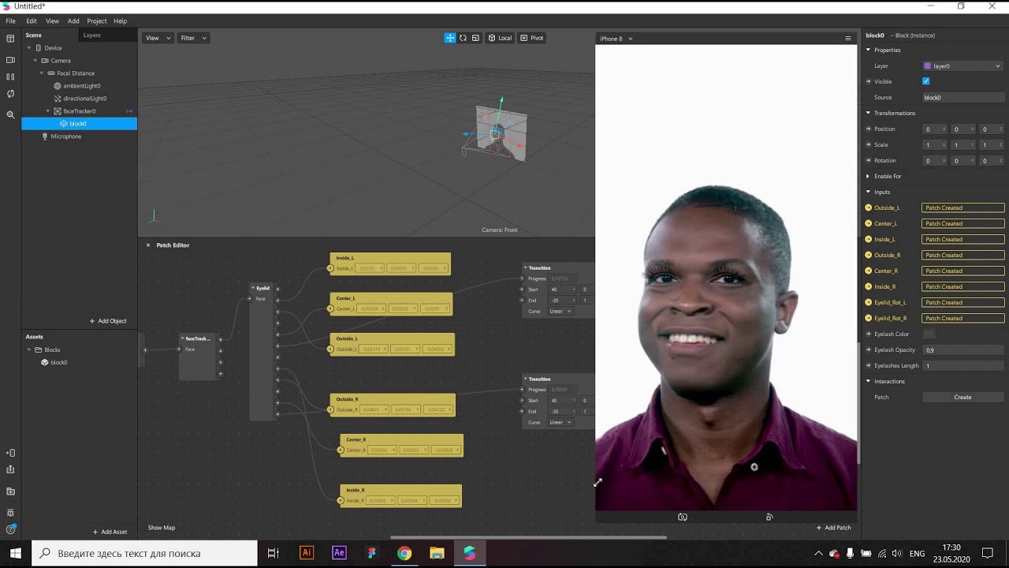1009x568 pixels.
Task: Open the Eyelash Color swatch
Action: [929, 334]
